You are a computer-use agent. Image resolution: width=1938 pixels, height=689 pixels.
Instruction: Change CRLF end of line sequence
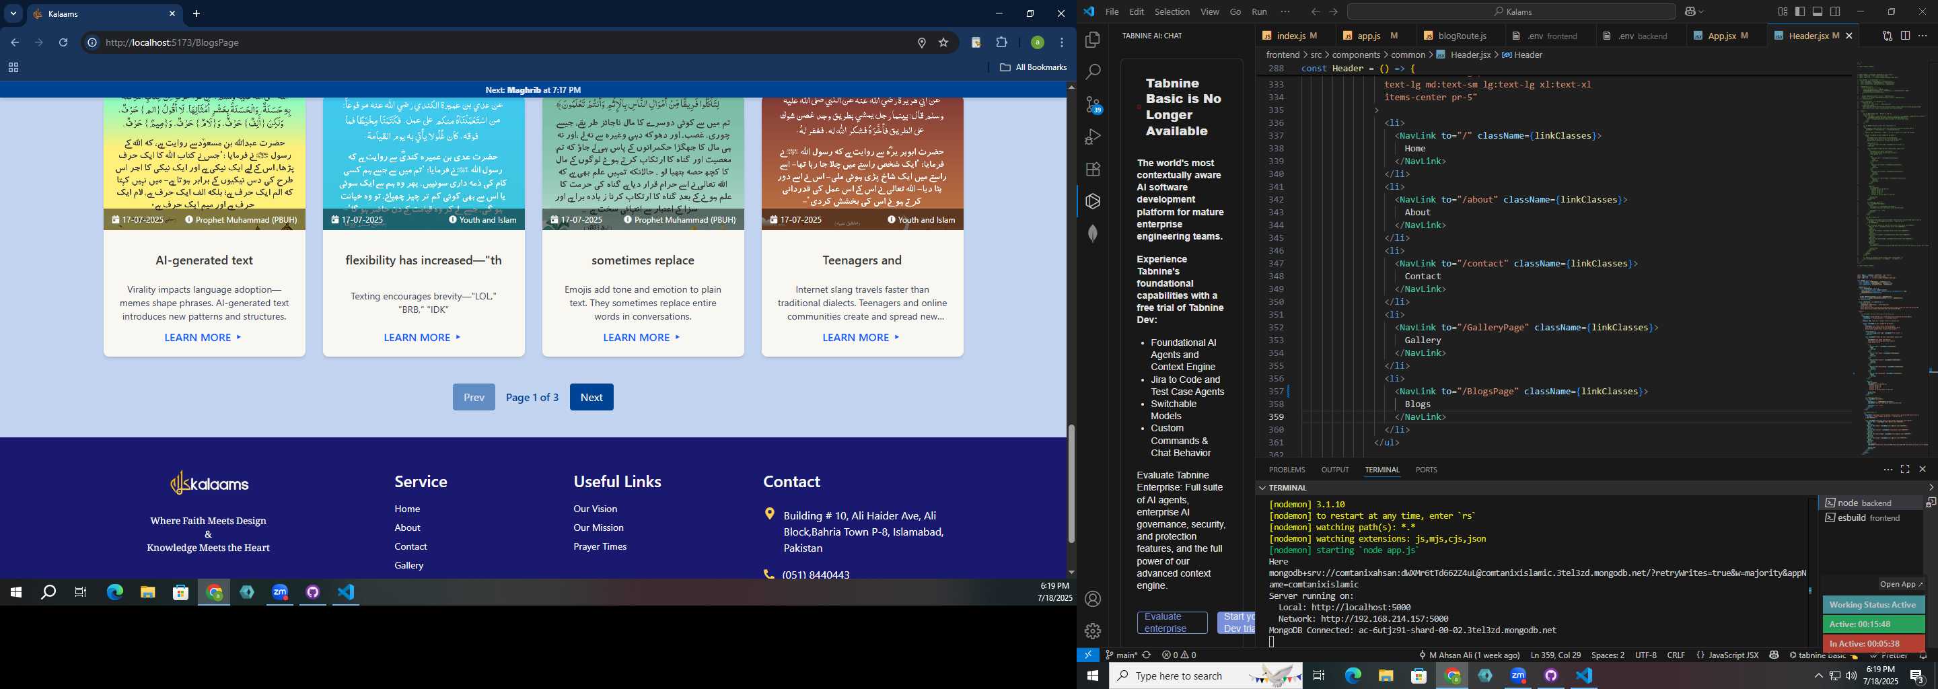tap(1676, 655)
